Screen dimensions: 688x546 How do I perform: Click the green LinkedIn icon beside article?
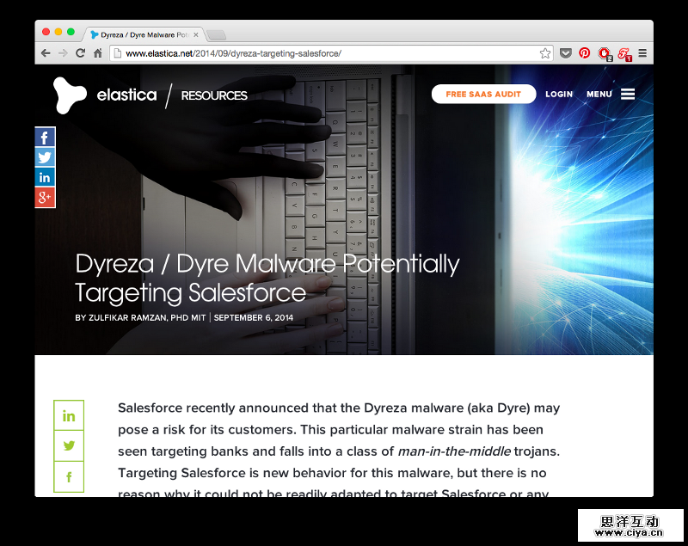pos(69,416)
